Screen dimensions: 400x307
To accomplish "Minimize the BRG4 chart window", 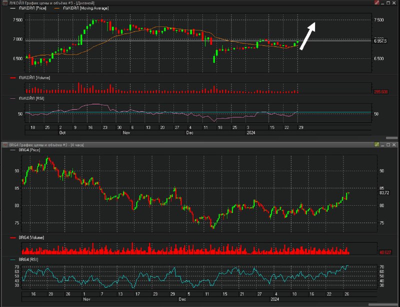I will (382, 145).
